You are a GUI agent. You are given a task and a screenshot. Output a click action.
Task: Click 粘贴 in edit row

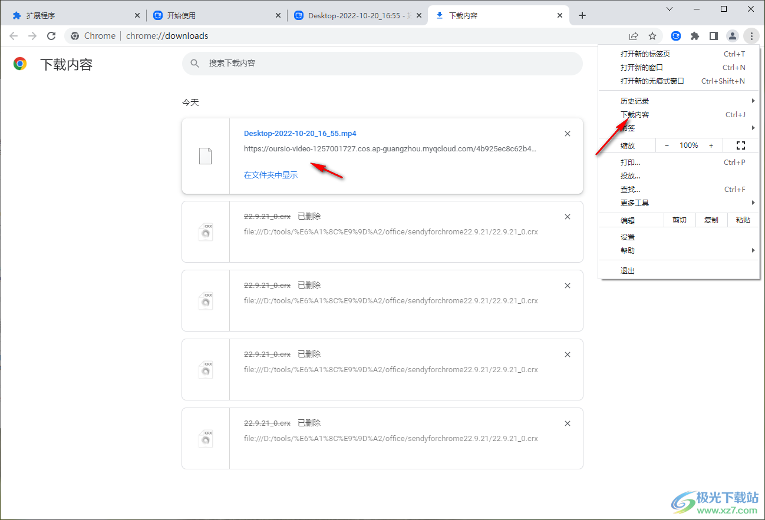pyautogui.click(x=743, y=220)
